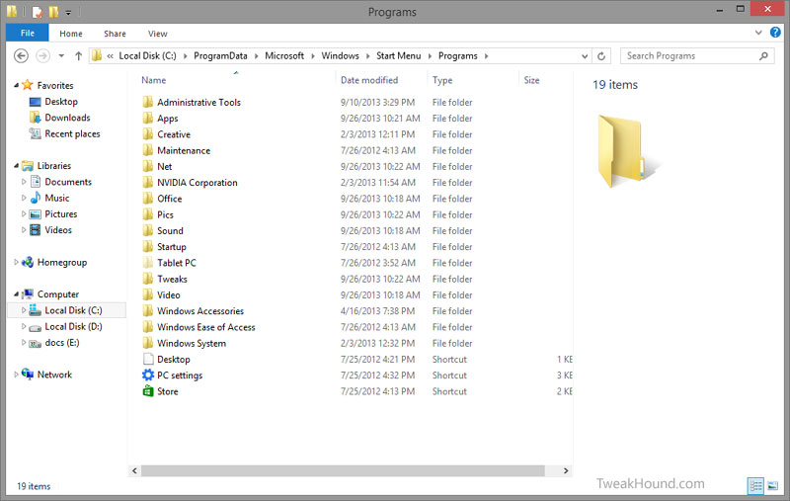Click the Quick Access properties icon
The width and height of the screenshot is (790, 501).
(x=37, y=11)
